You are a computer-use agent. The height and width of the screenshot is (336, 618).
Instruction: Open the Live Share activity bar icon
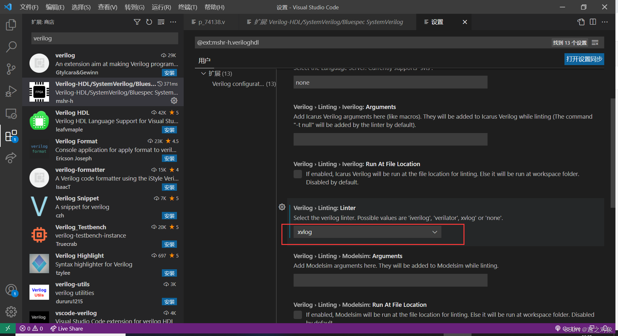coord(11,157)
